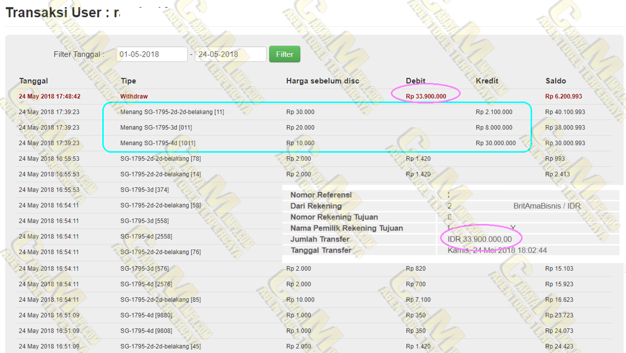Focus the end date field 24-05-2018
The image size is (626, 353).
(230, 54)
